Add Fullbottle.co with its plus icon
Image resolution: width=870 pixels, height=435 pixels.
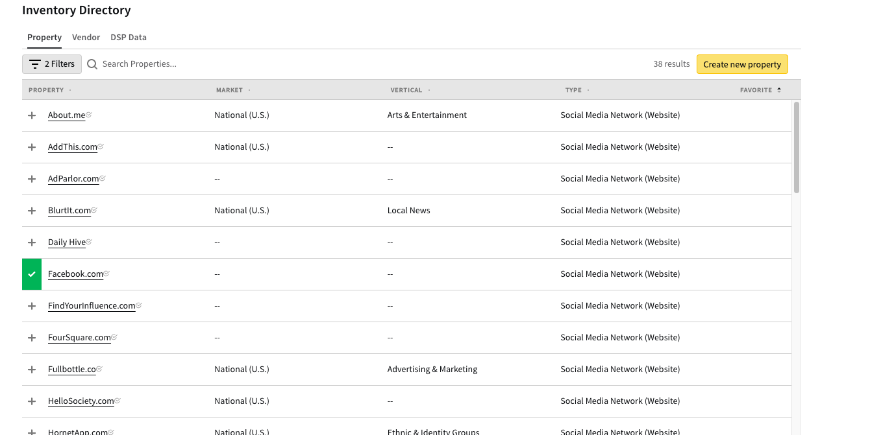click(32, 370)
